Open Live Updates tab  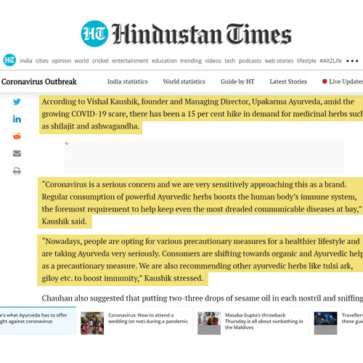coord(343,81)
